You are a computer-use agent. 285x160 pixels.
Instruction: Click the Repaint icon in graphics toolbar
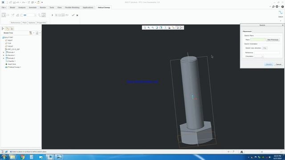coord(157,28)
